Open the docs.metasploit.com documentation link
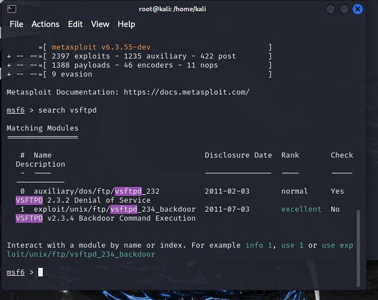The image size is (378, 300). pyautogui.click(x=186, y=92)
